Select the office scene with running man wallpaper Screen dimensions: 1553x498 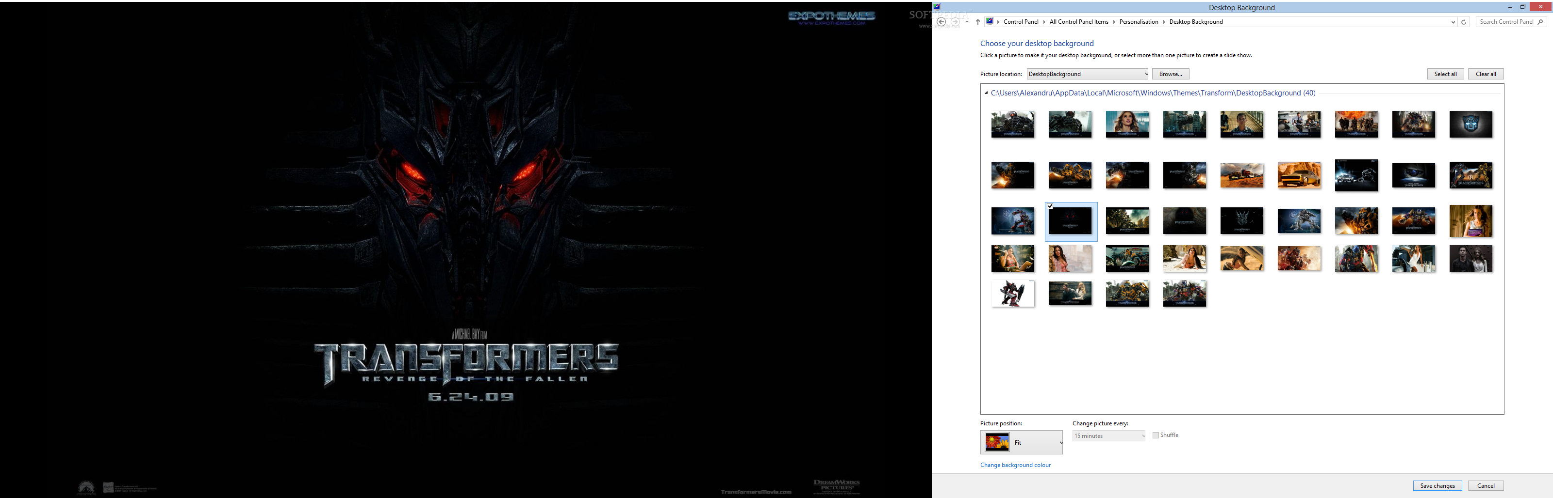point(1299,124)
